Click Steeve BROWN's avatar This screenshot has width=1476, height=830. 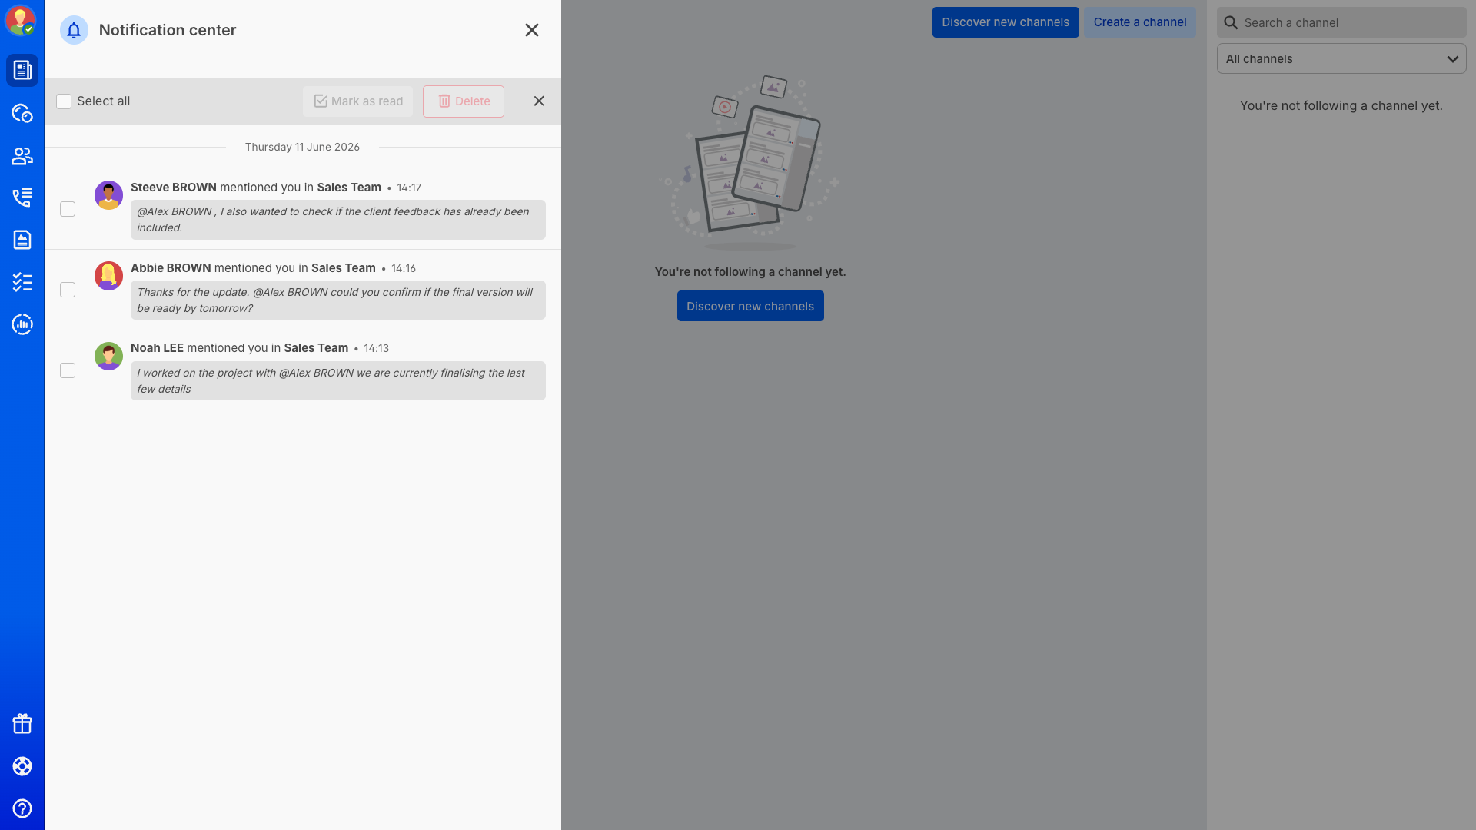pyautogui.click(x=108, y=195)
